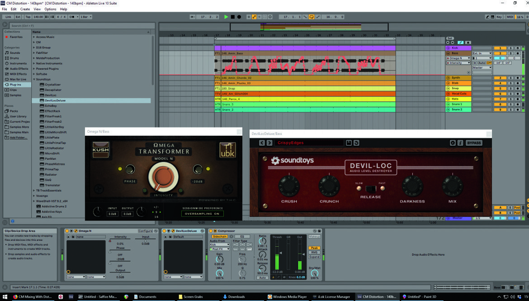Open the Options menu
Viewport: 529px width, 301px height.
(x=50, y=9)
